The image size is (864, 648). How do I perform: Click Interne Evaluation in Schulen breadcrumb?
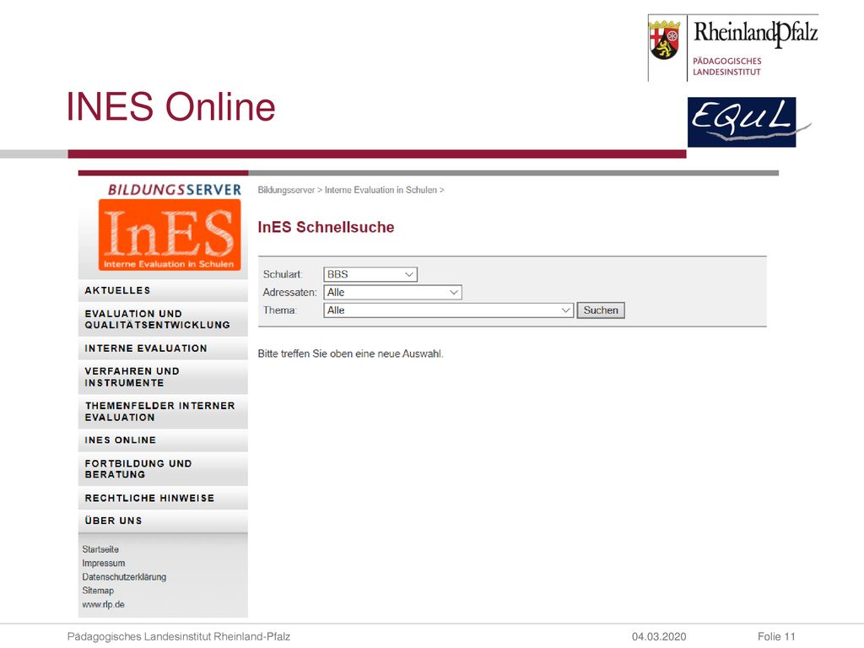pyautogui.click(x=381, y=190)
